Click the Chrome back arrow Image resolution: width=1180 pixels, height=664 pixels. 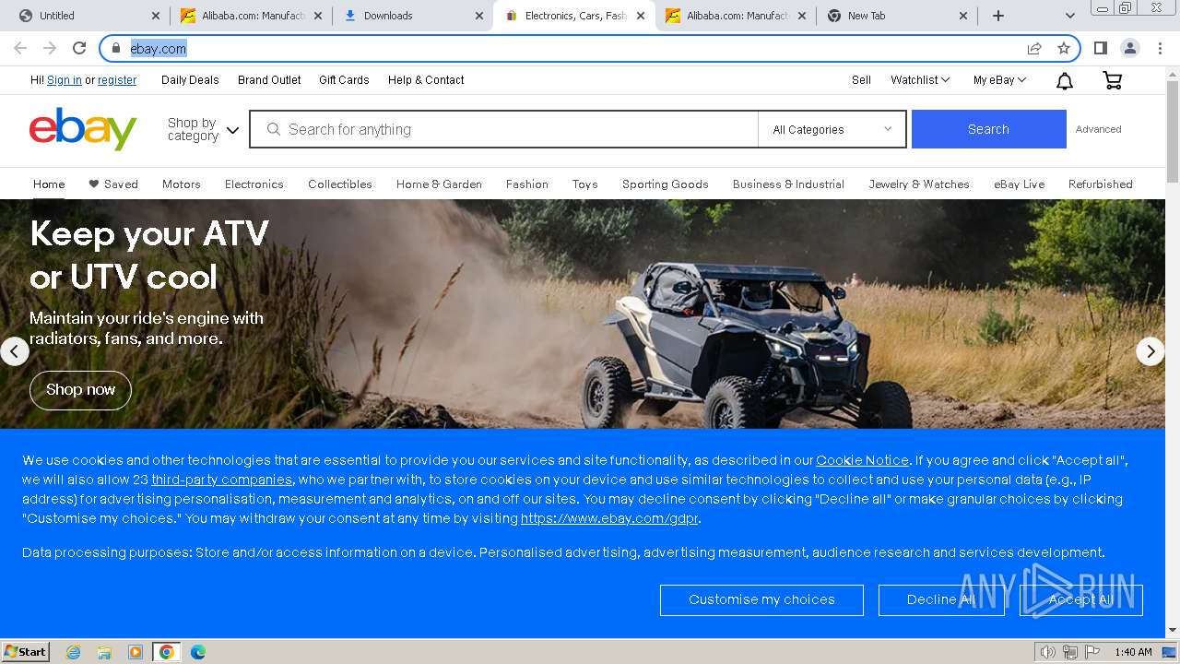pyautogui.click(x=20, y=48)
